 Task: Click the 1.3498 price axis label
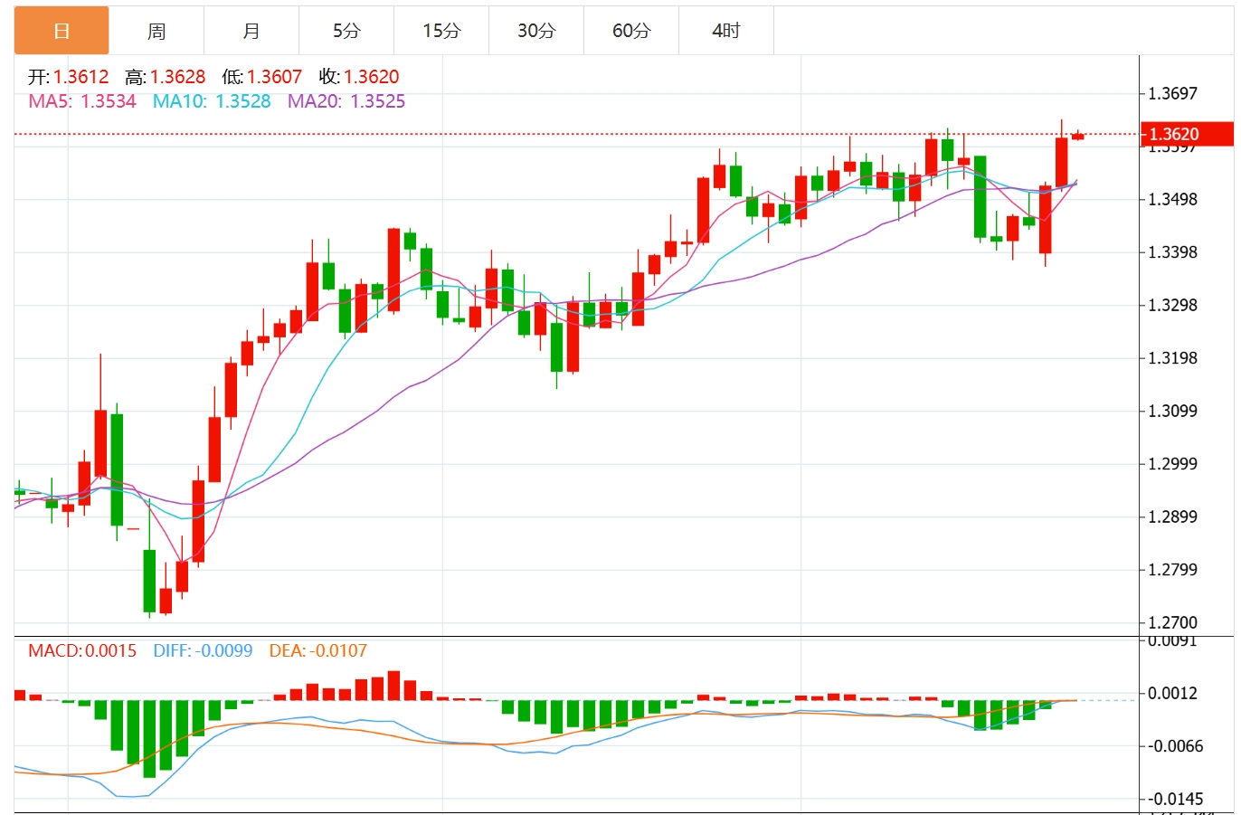click(1172, 199)
